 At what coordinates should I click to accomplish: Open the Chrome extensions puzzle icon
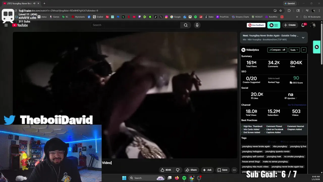coord(289,11)
